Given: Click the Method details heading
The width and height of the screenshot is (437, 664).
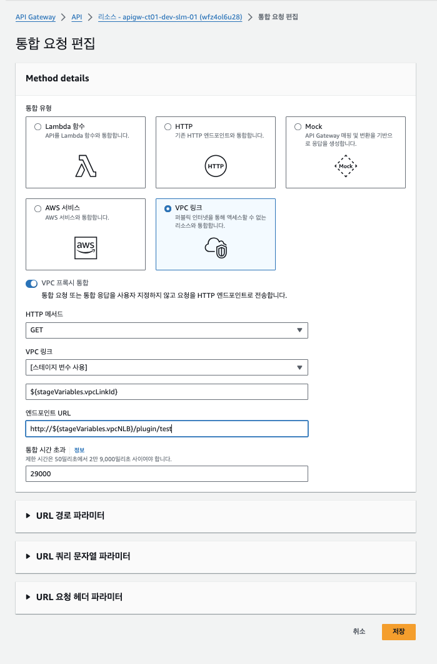Looking at the screenshot, I should coord(58,78).
